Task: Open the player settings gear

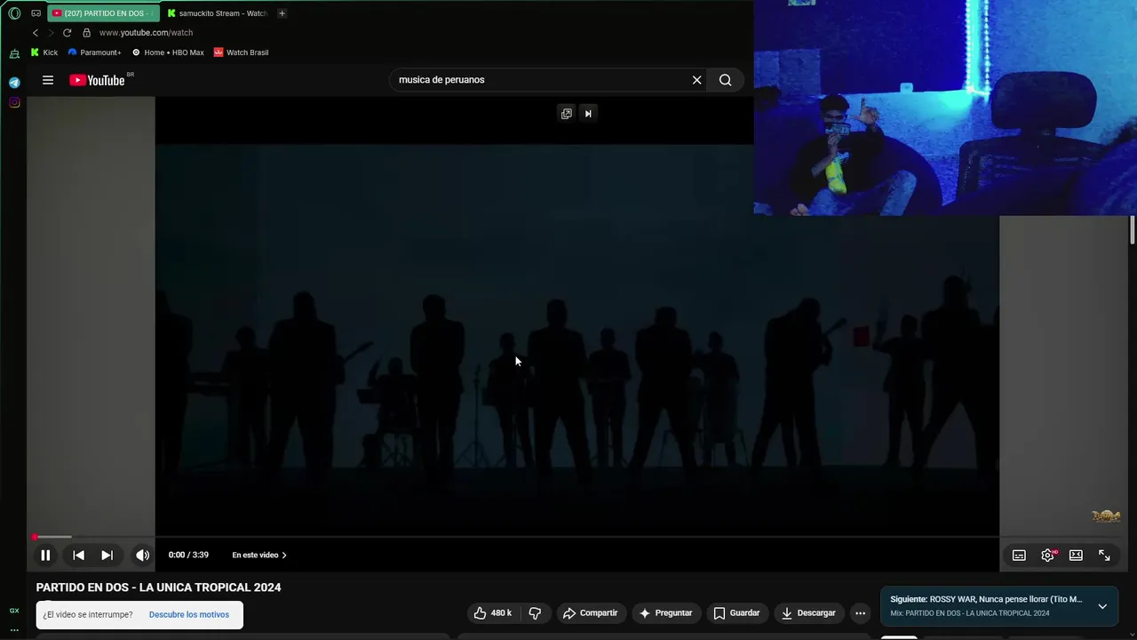Action: click(1048, 555)
